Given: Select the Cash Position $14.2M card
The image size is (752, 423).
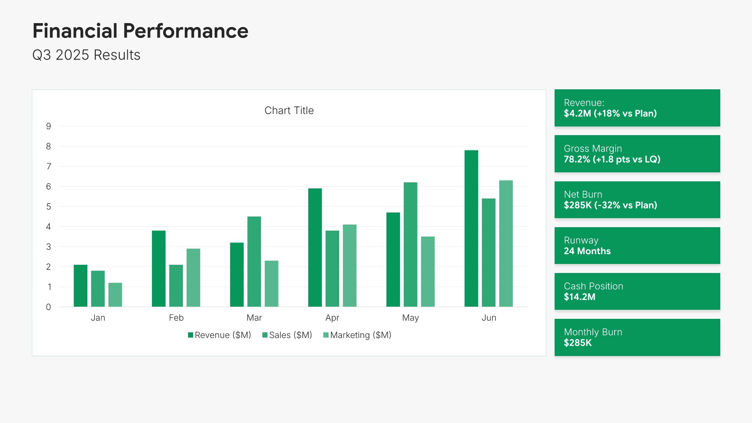Looking at the screenshot, I should [x=637, y=291].
